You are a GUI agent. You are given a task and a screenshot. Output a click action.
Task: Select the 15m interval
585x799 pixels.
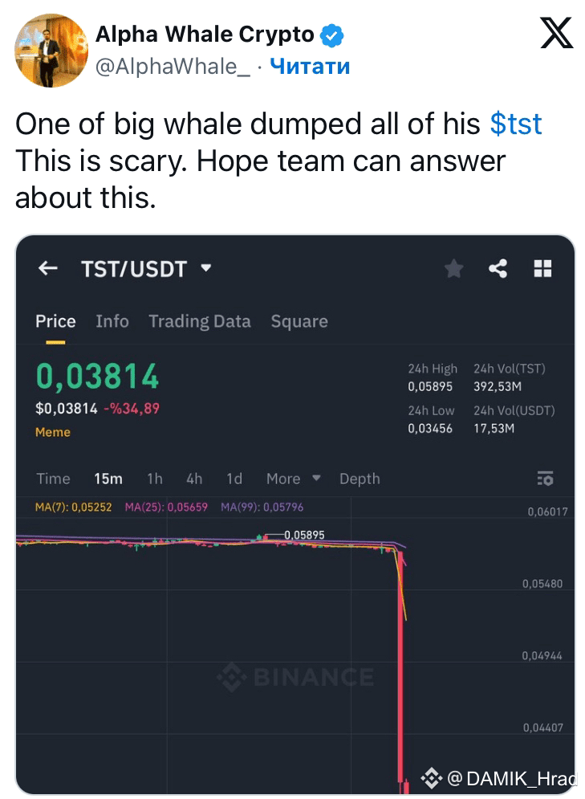[108, 479]
